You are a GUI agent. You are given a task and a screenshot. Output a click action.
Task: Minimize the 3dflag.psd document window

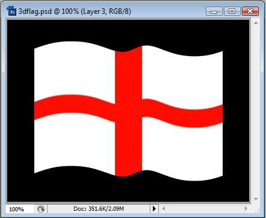(x=214, y=11)
